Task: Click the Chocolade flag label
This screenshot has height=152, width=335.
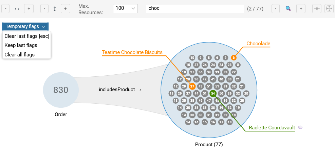Action: (258, 44)
